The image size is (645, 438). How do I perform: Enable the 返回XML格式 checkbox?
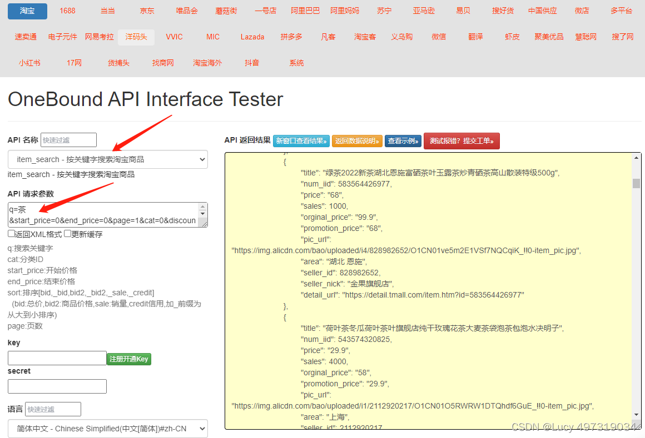point(11,234)
